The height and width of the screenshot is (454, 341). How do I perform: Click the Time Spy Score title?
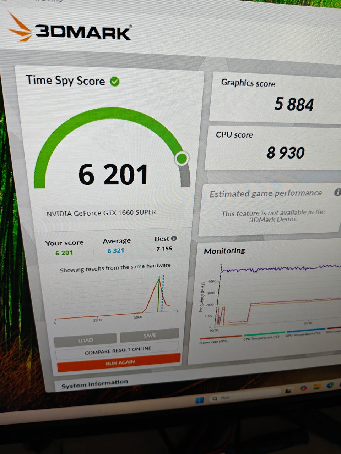pos(65,81)
